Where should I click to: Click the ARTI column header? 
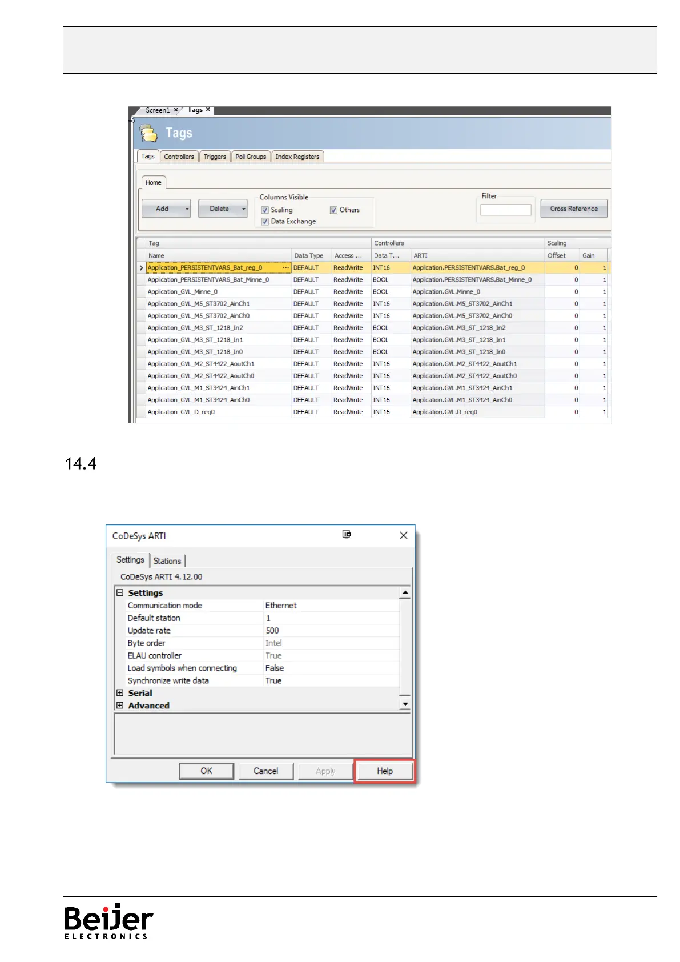(x=477, y=256)
